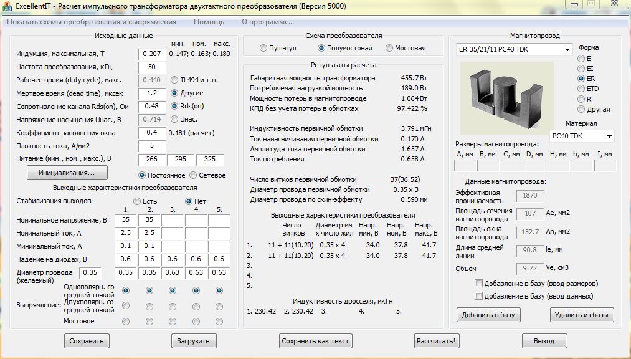Click the Загрузить button

coord(194,341)
